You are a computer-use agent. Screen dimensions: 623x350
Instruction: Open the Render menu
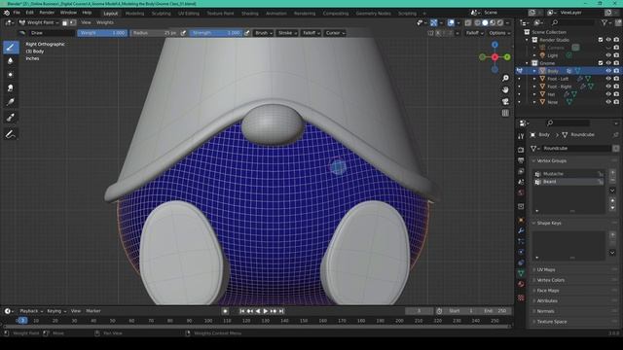(47, 13)
